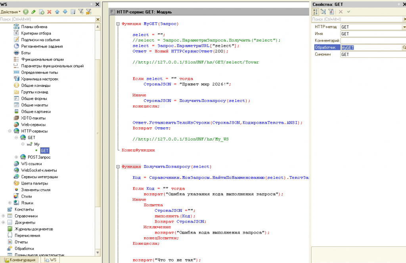This screenshot has height=263, width=406.
Task: Collapse the ПолучитьПозапросу function block
Action: click(x=118, y=167)
